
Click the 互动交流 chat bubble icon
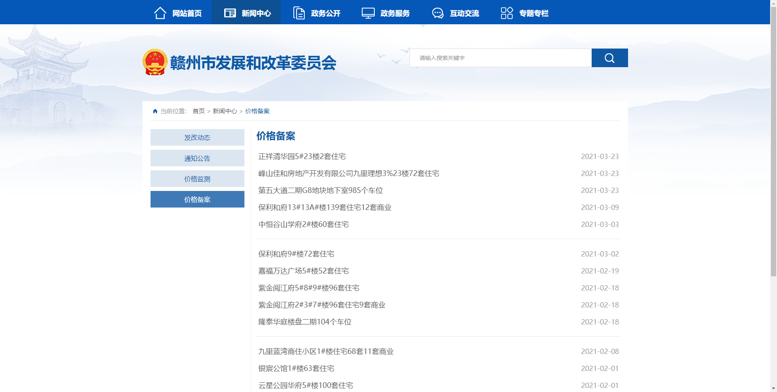point(437,13)
